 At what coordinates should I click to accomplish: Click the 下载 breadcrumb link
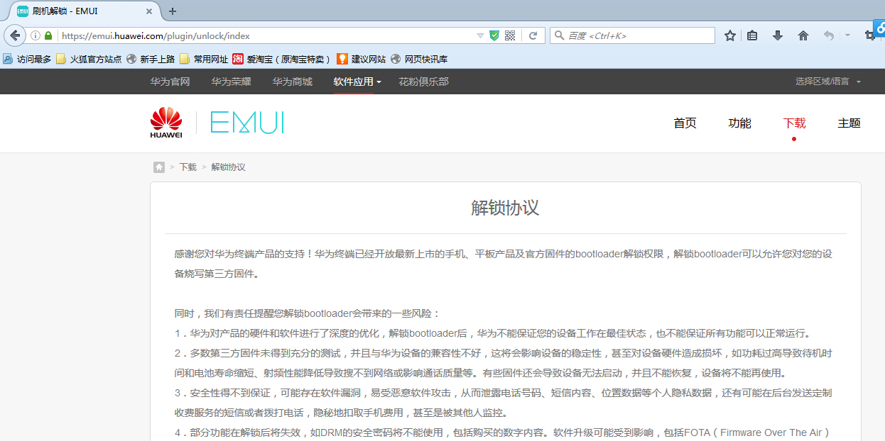(188, 167)
